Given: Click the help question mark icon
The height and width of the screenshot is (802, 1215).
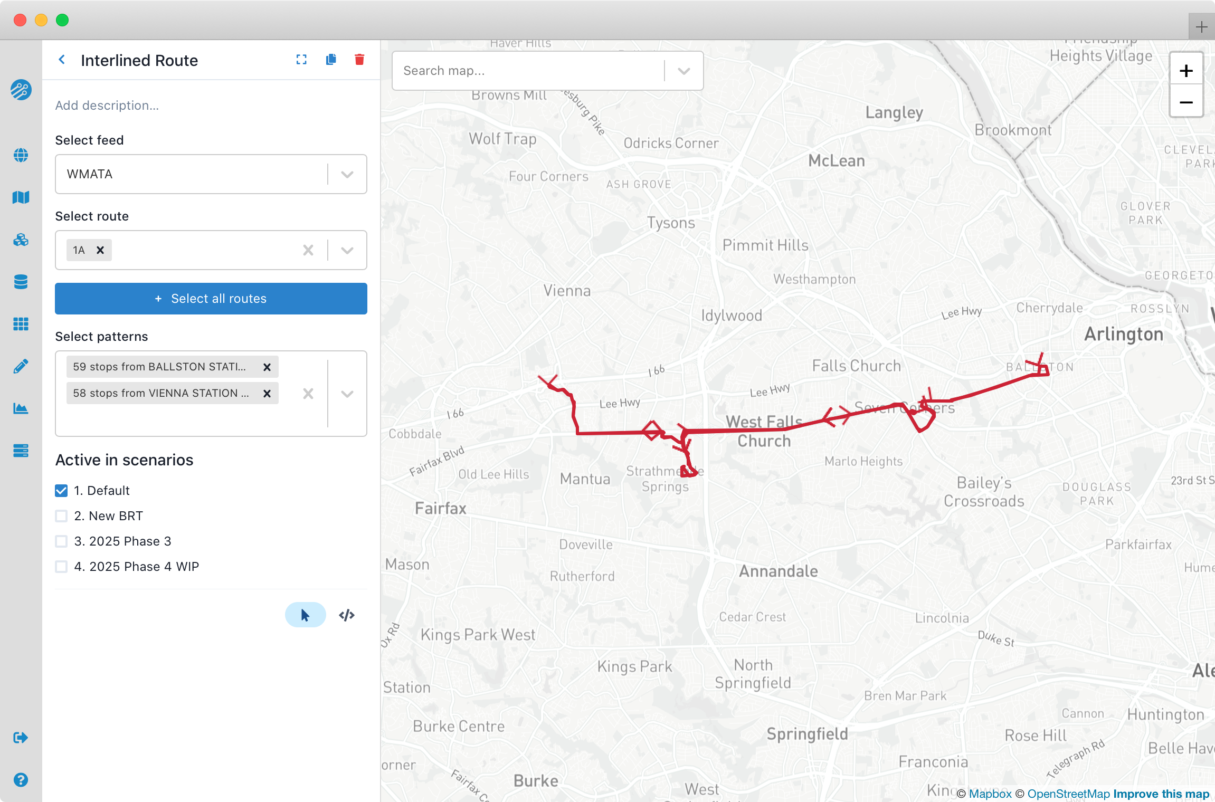Looking at the screenshot, I should coord(21,780).
